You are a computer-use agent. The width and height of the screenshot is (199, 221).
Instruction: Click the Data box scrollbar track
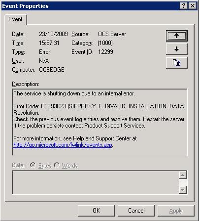point(183,182)
